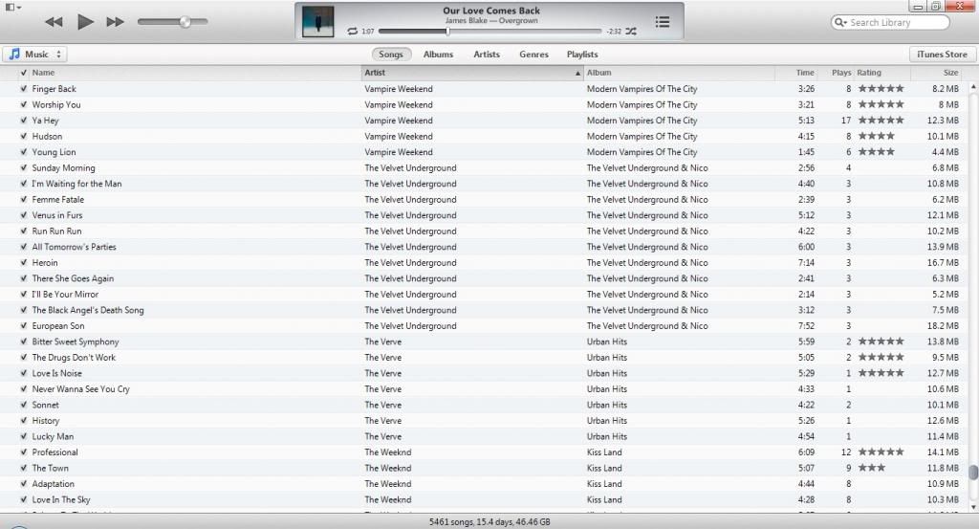Open the Up Next list icon
Image resolution: width=979 pixels, height=529 pixels.
(663, 22)
